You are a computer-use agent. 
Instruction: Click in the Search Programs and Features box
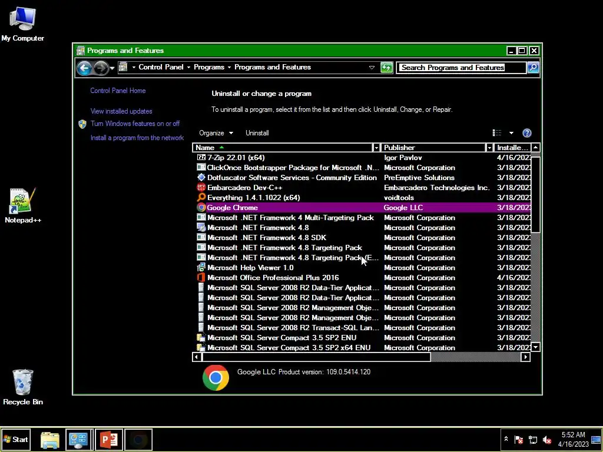[461, 68]
